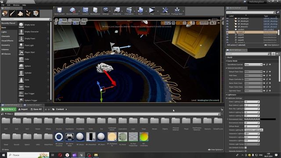Collapse the Lightmass section

click(227, 95)
